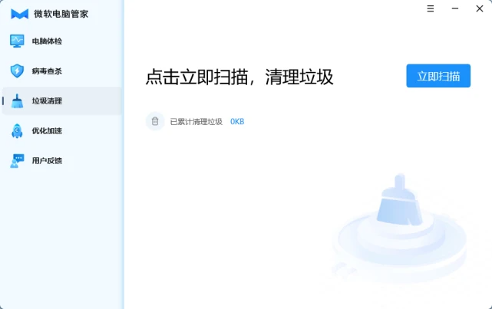The image size is (492, 309).
Task: Click the 微软电脑管家 logo icon
Action: (x=19, y=14)
